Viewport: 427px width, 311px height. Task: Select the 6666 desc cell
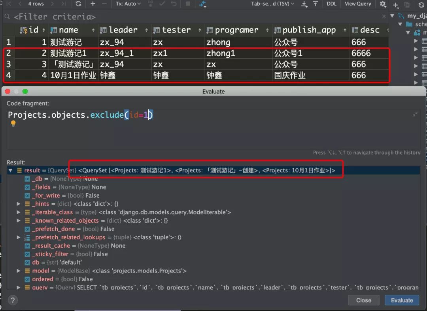[x=369, y=53]
